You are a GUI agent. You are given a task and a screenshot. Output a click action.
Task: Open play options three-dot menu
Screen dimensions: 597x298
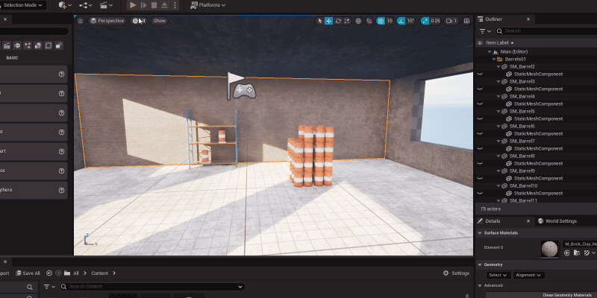175,5
